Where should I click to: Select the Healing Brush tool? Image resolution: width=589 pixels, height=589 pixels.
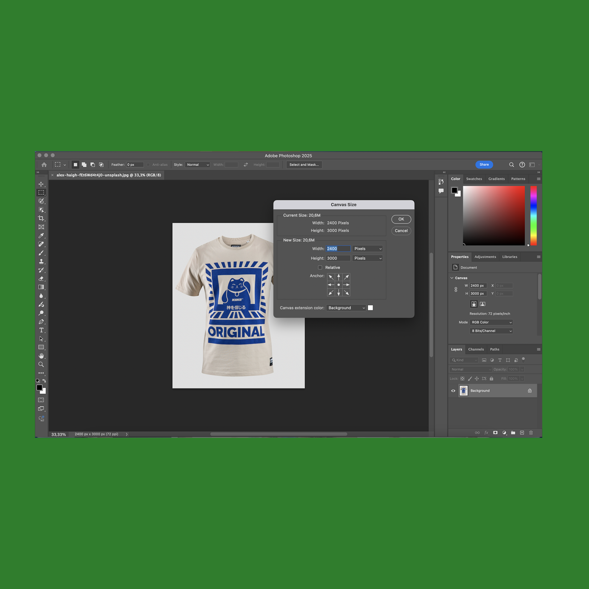pos(41,244)
